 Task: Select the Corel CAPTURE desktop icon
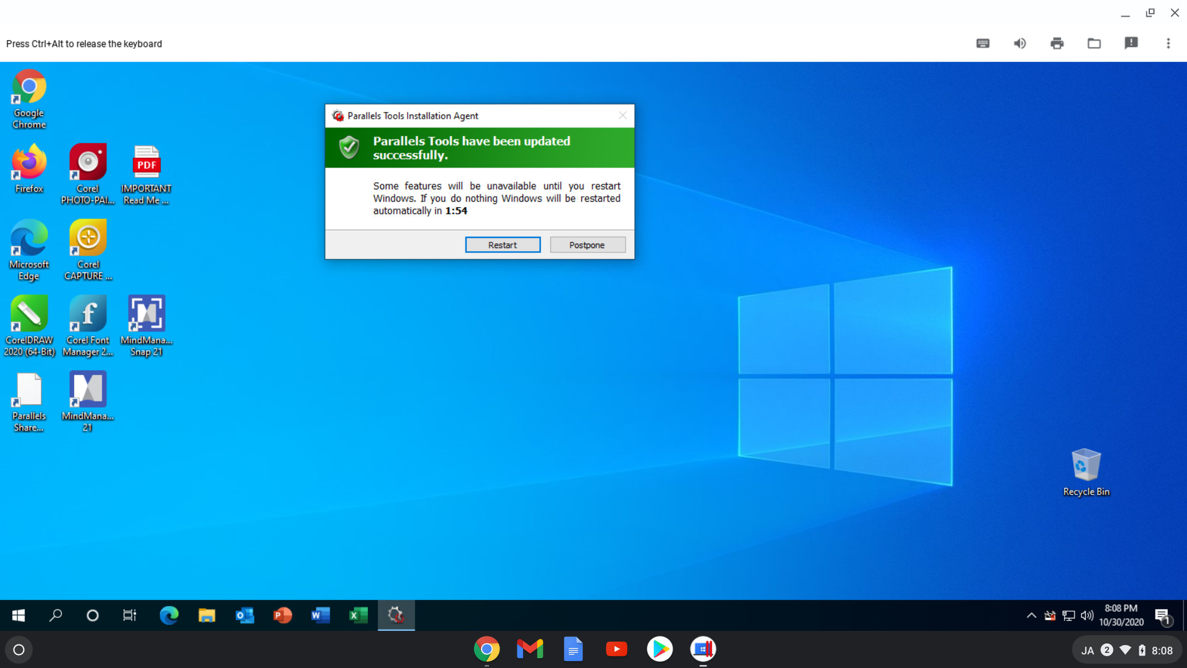click(88, 250)
